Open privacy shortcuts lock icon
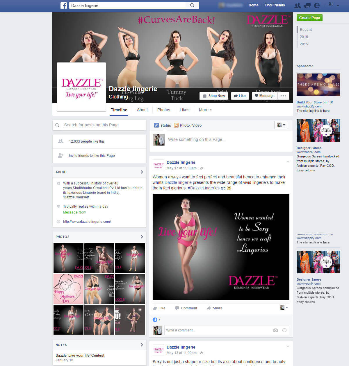The height and width of the screenshot is (366, 349). point(331,4)
